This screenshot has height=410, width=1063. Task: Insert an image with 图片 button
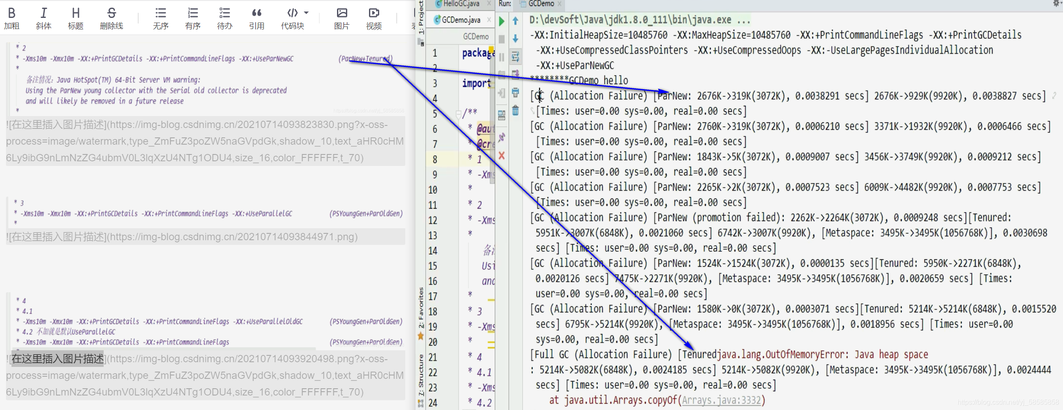click(x=342, y=19)
